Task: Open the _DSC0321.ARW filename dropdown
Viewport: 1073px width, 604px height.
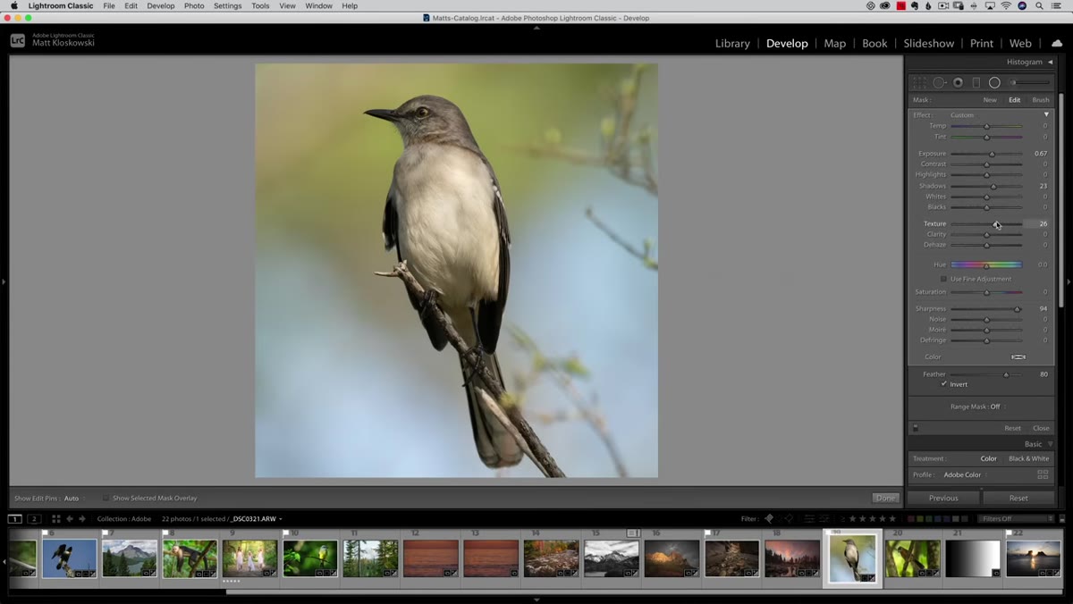Action: point(257,519)
